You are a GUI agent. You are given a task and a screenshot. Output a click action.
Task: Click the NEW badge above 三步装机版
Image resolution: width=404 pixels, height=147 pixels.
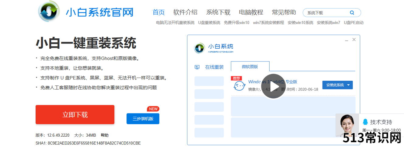153,109
